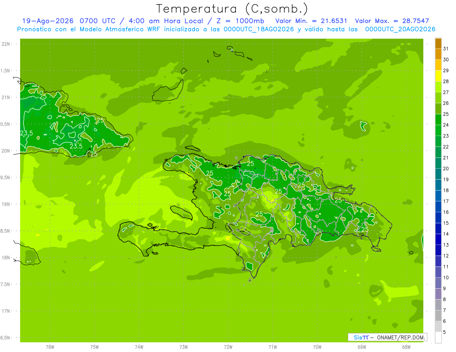Image resolution: width=456 pixels, height=352 pixels.
Task: Pick the teal swatch between 19 and 20
Action: tap(438, 174)
